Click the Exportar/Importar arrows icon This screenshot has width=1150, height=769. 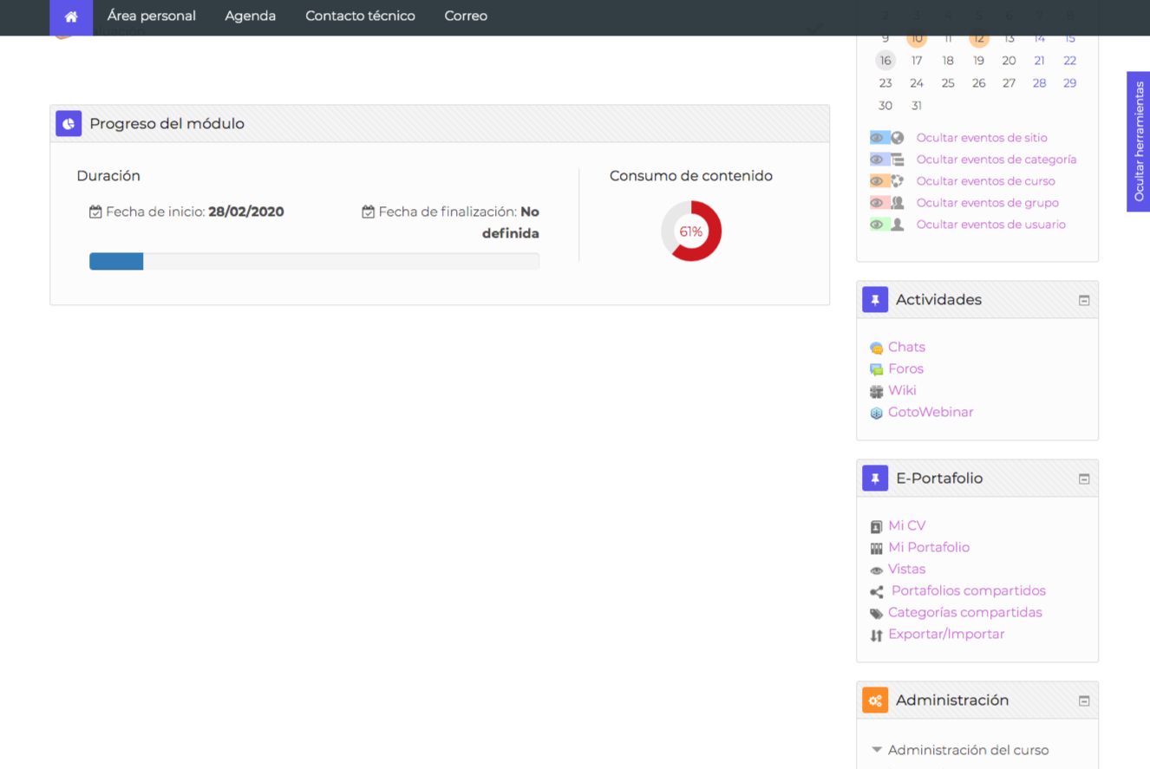click(876, 635)
